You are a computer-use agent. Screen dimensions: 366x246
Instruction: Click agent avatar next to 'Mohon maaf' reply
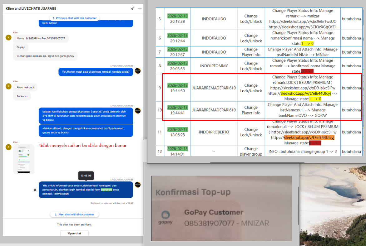coord(138,71)
